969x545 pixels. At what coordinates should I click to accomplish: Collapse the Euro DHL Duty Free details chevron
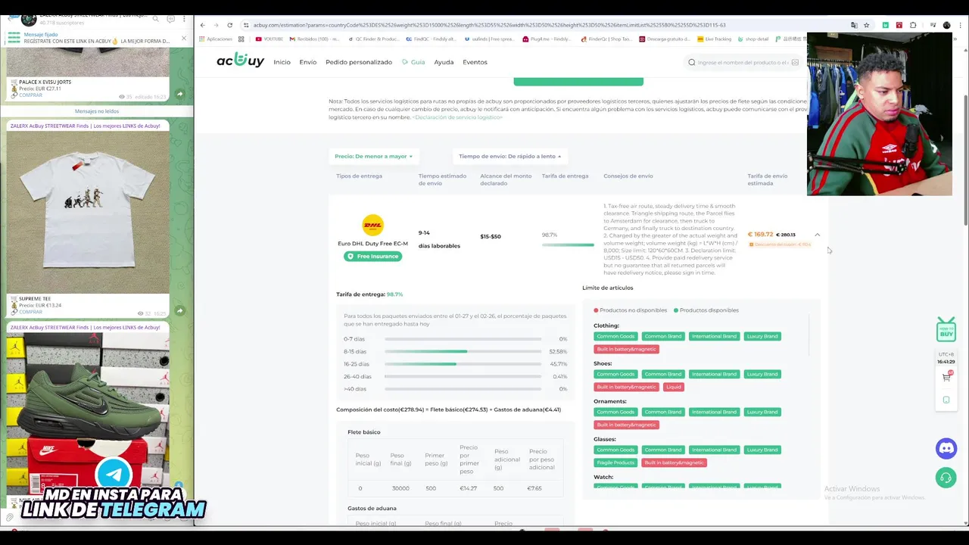817,235
